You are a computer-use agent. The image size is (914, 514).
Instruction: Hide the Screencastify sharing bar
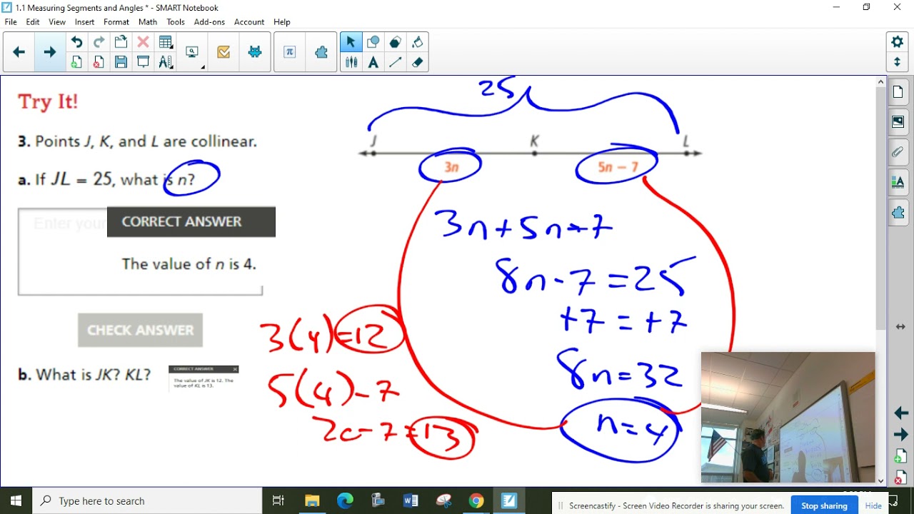click(x=873, y=505)
